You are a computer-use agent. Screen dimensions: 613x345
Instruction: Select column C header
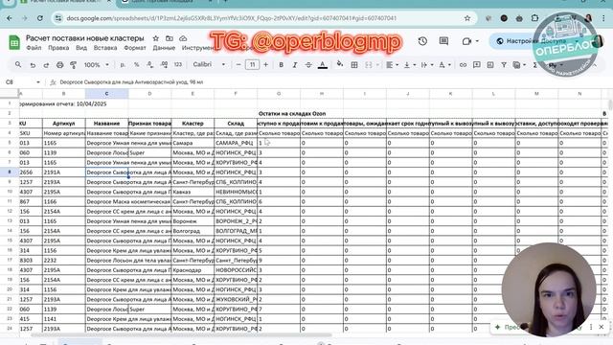pos(106,94)
